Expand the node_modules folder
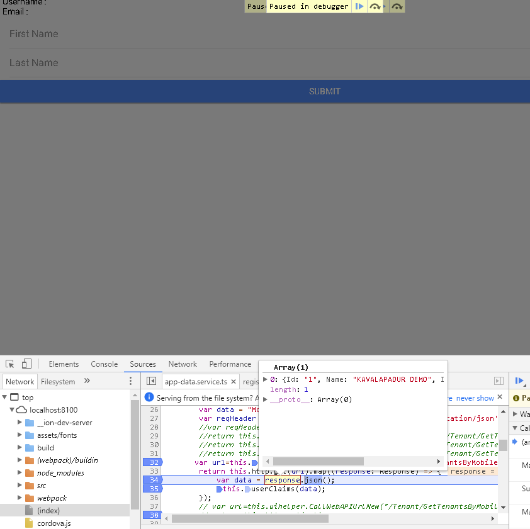Viewport: 530px width, 529px height. click(x=20, y=472)
